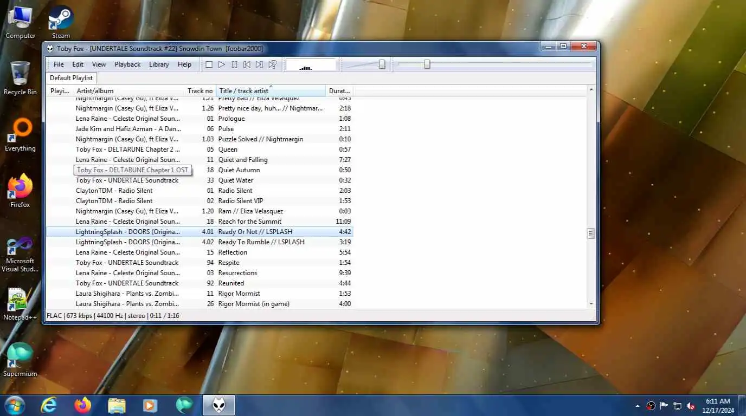This screenshot has height=416, width=746.
Task: Click the playlist vertical scrollbar thumb
Action: point(591,233)
